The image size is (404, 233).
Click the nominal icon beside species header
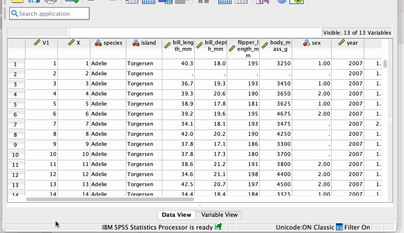pyautogui.click(x=99, y=43)
